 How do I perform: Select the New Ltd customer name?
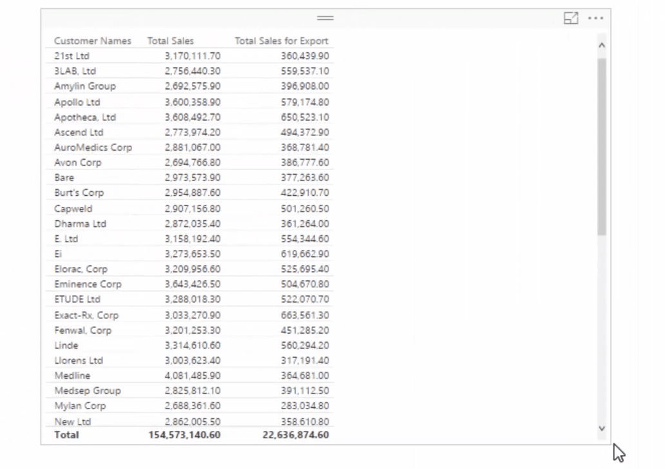click(73, 422)
